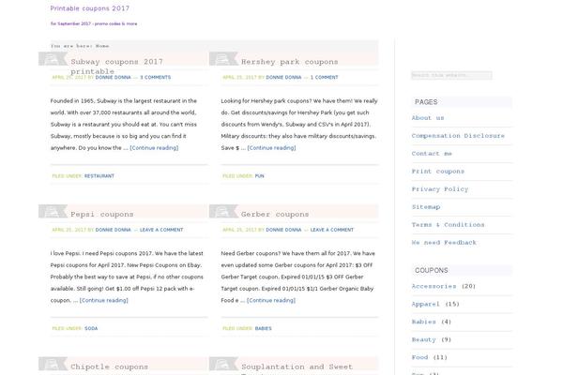
Task: Click Leave a Comment on Gerber coupons post
Action: coord(332,230)
